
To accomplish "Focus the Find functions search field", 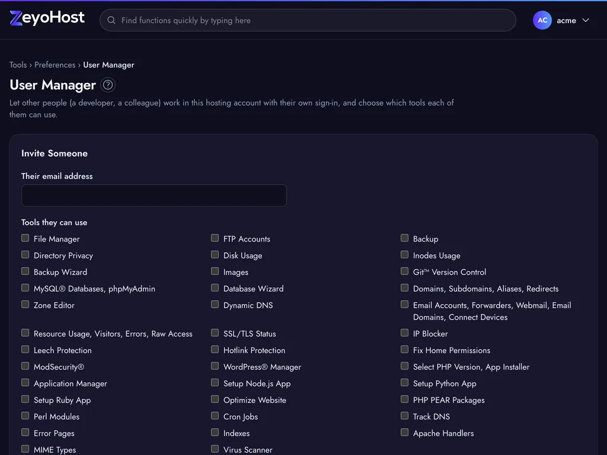I will click(308, 20).
